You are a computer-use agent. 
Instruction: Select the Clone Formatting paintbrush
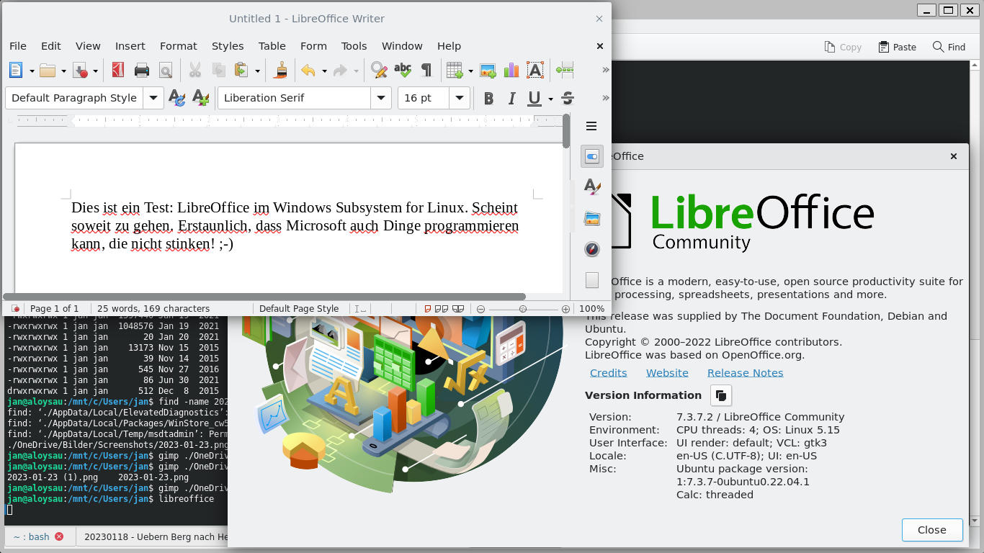tap(281, 70)
